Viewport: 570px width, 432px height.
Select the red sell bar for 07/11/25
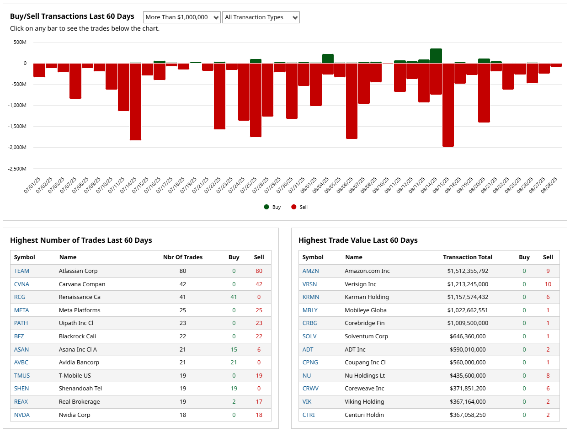pyautogui.click(x=123, y=87)
